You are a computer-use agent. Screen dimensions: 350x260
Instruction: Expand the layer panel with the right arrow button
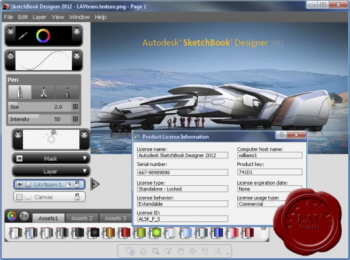(95, 184)
